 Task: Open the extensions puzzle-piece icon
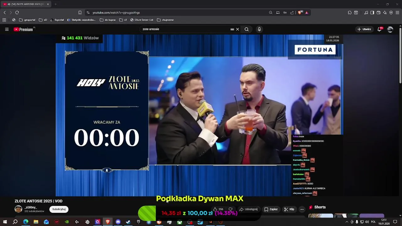coord(350,13)
